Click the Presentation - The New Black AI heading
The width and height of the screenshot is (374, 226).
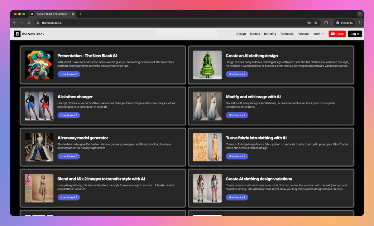(x=87, y=56)
